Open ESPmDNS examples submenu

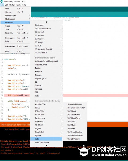pyautogui.click(x=46, y=111)
